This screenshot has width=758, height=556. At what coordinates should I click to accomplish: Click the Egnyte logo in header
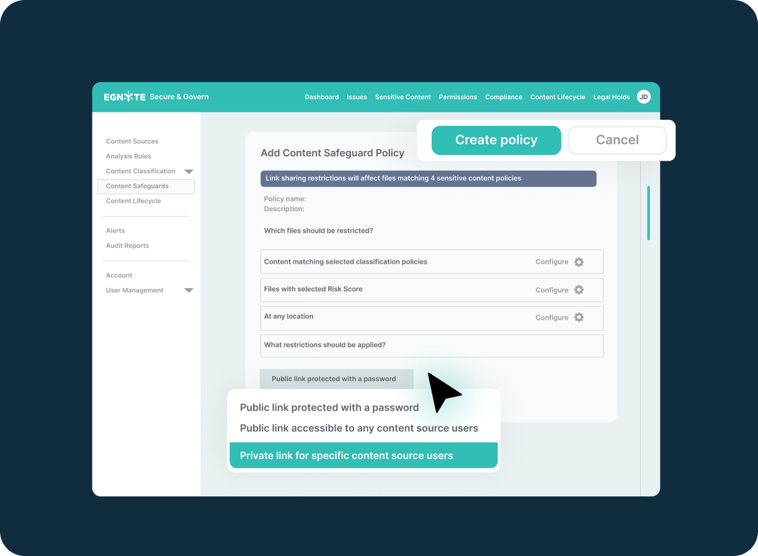tap(125, 97)
